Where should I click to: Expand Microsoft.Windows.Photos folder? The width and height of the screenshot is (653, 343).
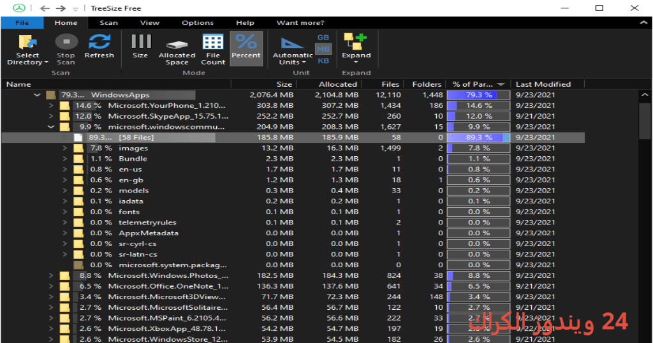click(51, 275)
